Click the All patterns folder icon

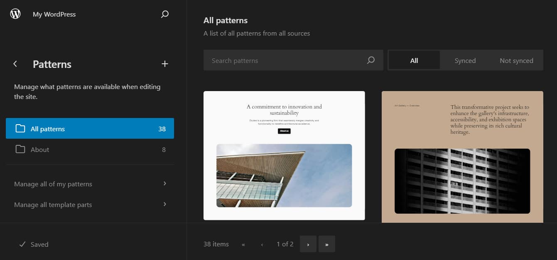pyautogui.click(x=20, y=128)
